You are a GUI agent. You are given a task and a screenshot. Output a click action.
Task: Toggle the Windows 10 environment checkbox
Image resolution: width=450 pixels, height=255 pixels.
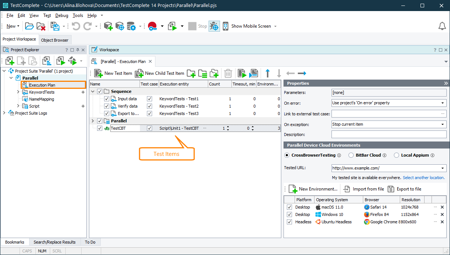pos(289,214)
